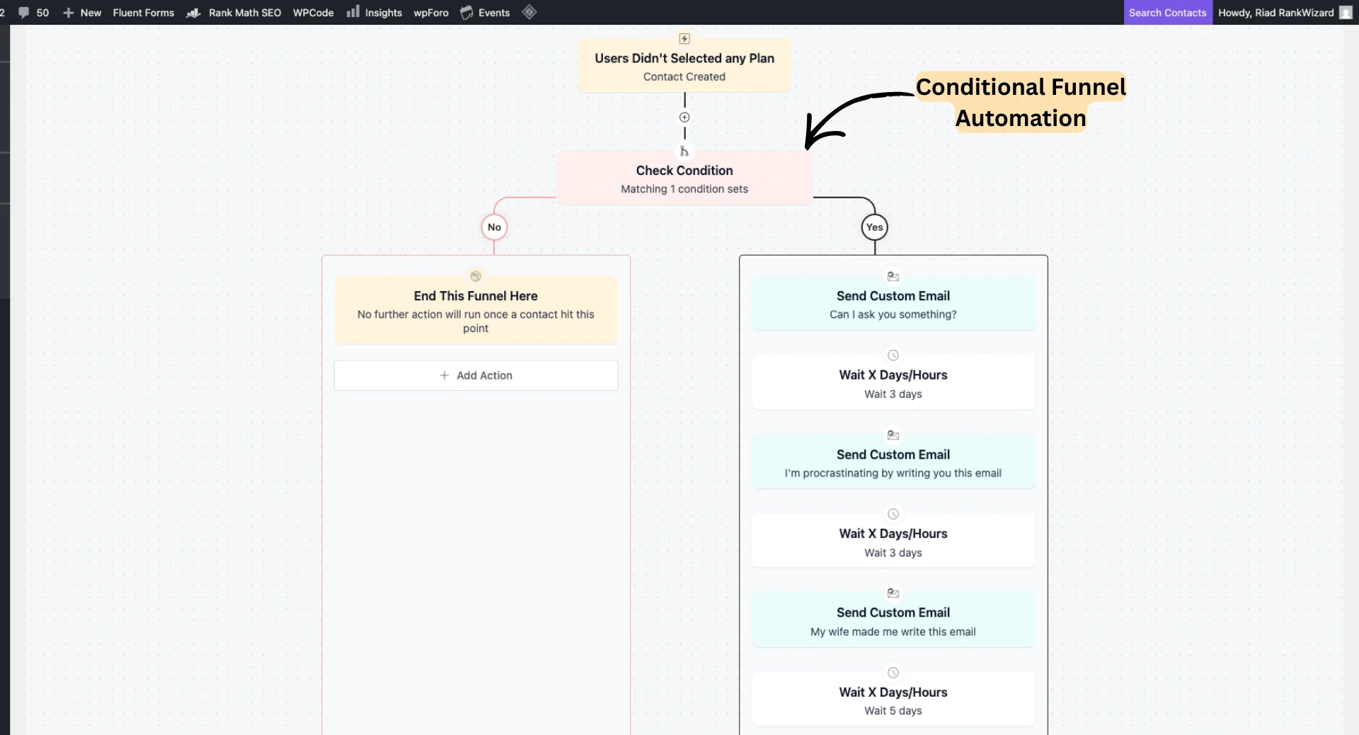Click the lightning trigger icon above the funnel start
The image size is (1359, 735).
point(684,39)
